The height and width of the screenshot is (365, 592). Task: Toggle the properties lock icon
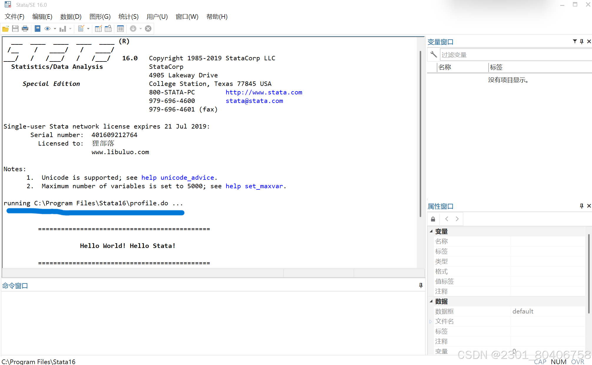[433, 219]
